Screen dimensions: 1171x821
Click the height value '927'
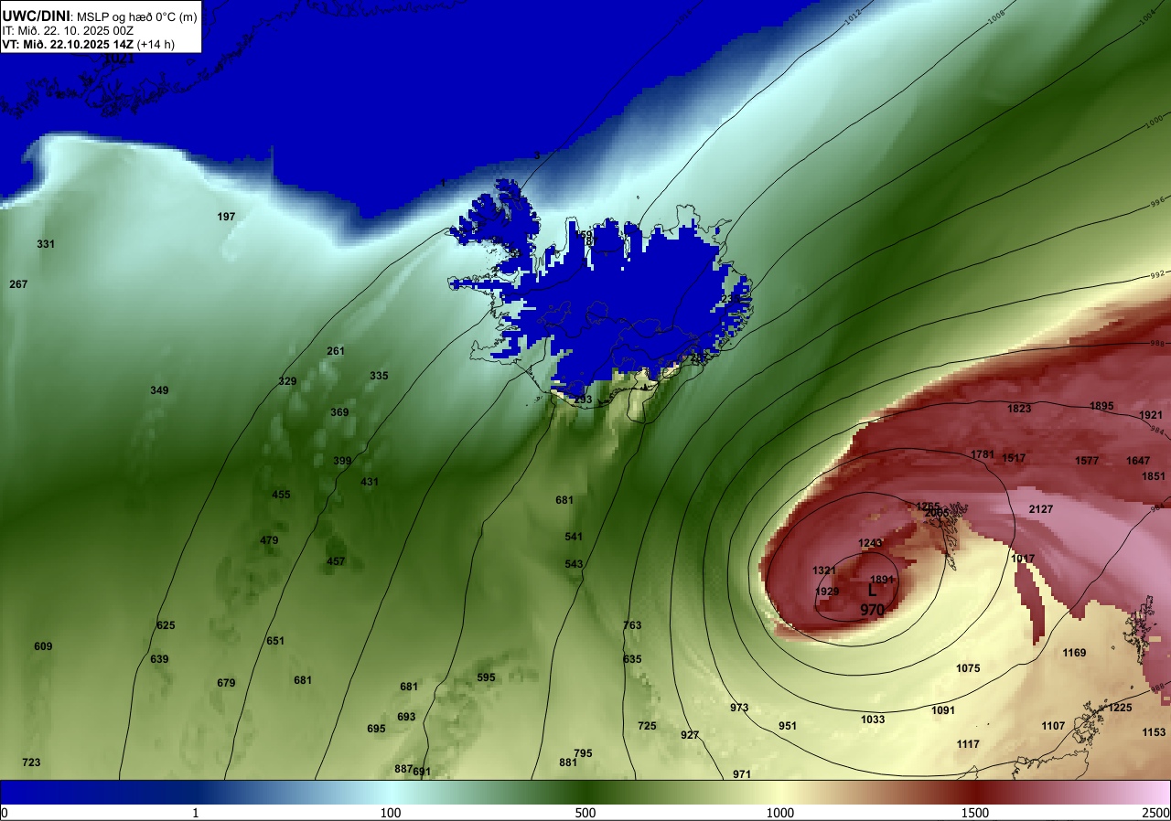690,735
